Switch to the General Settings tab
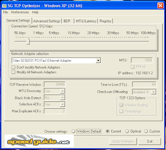 click(x=18, y=21)
